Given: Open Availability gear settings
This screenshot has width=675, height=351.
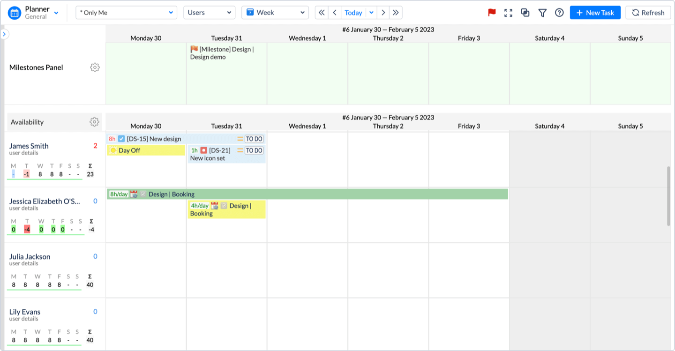Looking at the screenshot, I should tap(94, 122).
